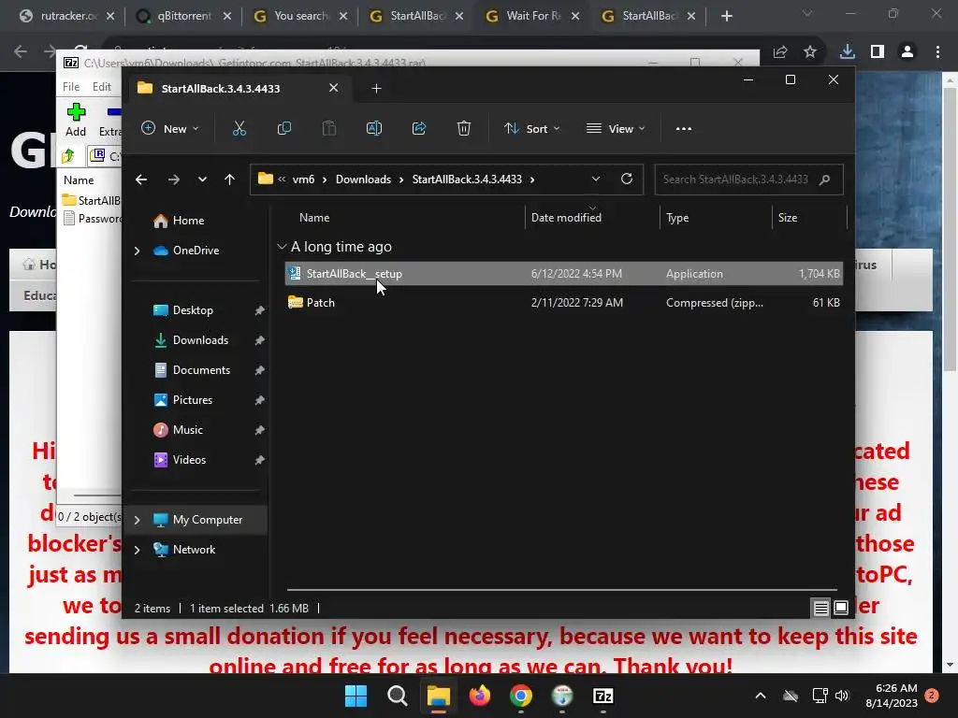Screen dimensions: 958x718
Task: Open Chrome three-dot menu
Action: point(937,52)
